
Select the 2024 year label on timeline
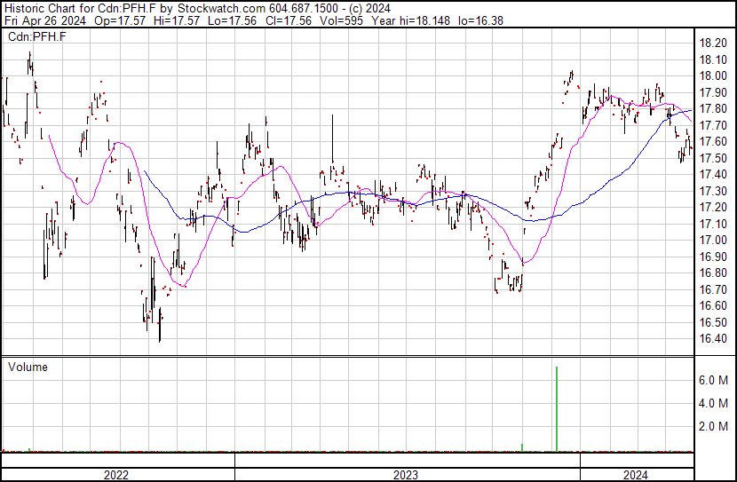tap(635, 475)
